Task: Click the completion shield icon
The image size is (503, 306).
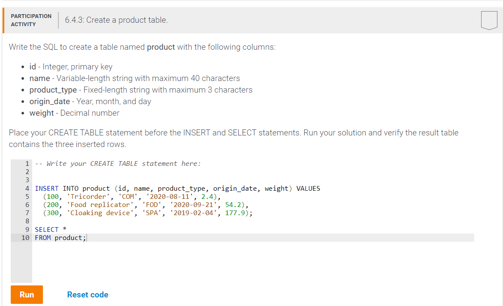Action: pyautogui.click(x=489, y=19)
